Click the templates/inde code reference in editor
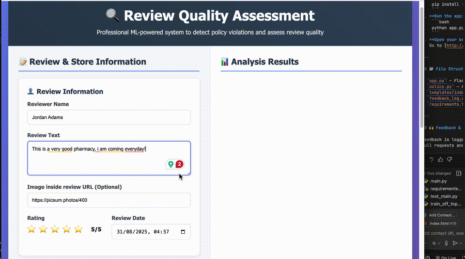Viewport: 465px width, 259px height. [x=446, y=92]
